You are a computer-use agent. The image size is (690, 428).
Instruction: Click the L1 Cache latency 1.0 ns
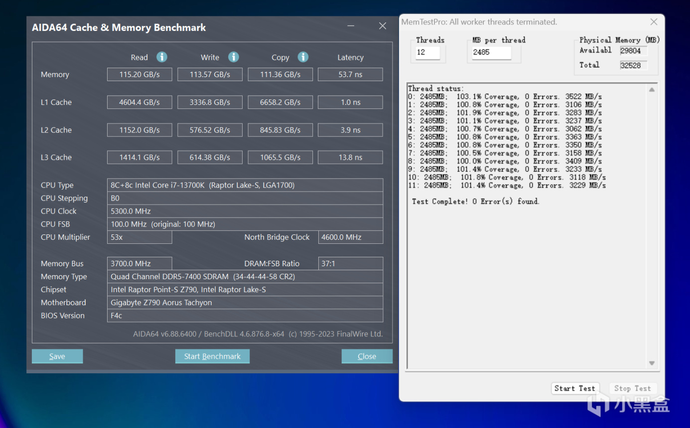[351, 103]
